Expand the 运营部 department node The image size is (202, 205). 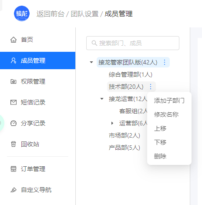pyautogui.click(x=112, y=123)
